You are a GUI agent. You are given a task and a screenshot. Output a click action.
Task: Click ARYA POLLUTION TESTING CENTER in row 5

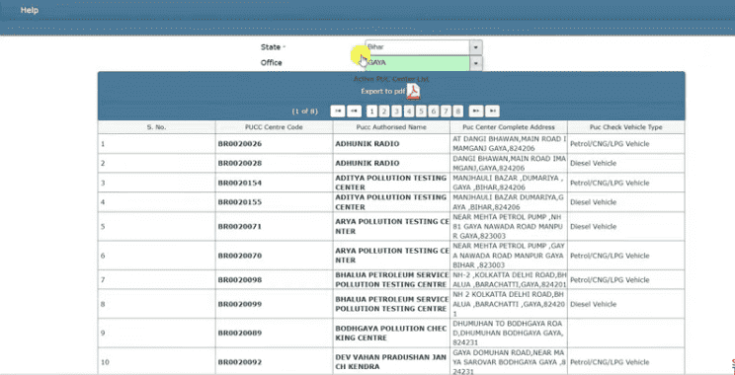point(392,227)
